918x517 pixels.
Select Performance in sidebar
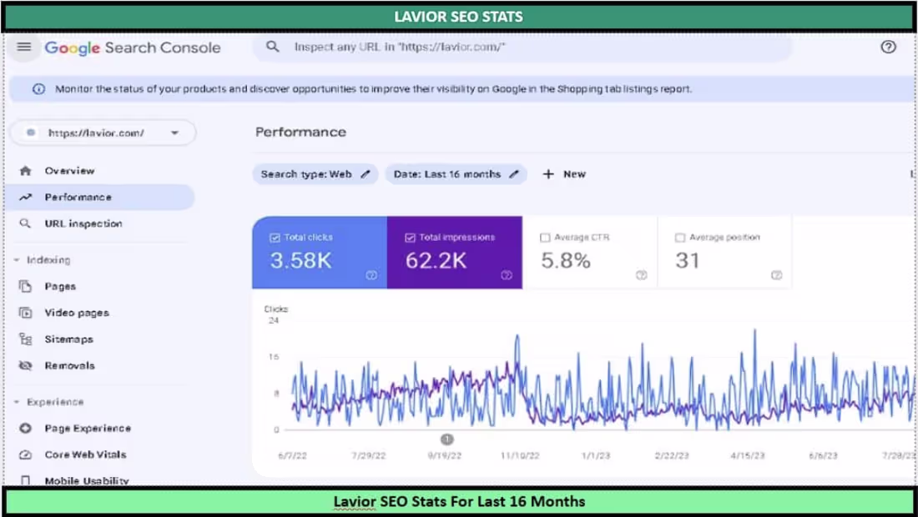[x=99, y=197]
